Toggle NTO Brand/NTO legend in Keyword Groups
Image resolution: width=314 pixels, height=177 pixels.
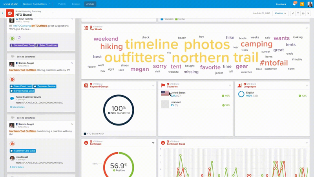(x=93, y=134)
